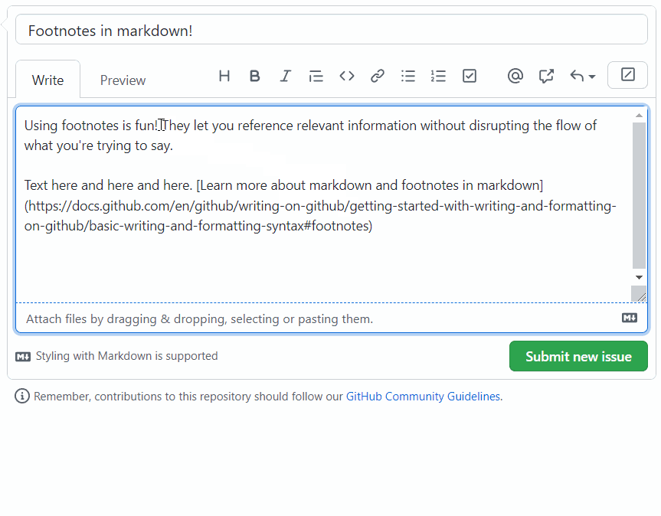Apply bold formatting to text
This screenshot has height=516, width=661.
coord(255,76)
